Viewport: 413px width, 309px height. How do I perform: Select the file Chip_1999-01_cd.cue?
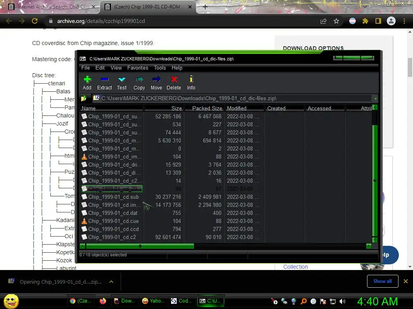113,221
